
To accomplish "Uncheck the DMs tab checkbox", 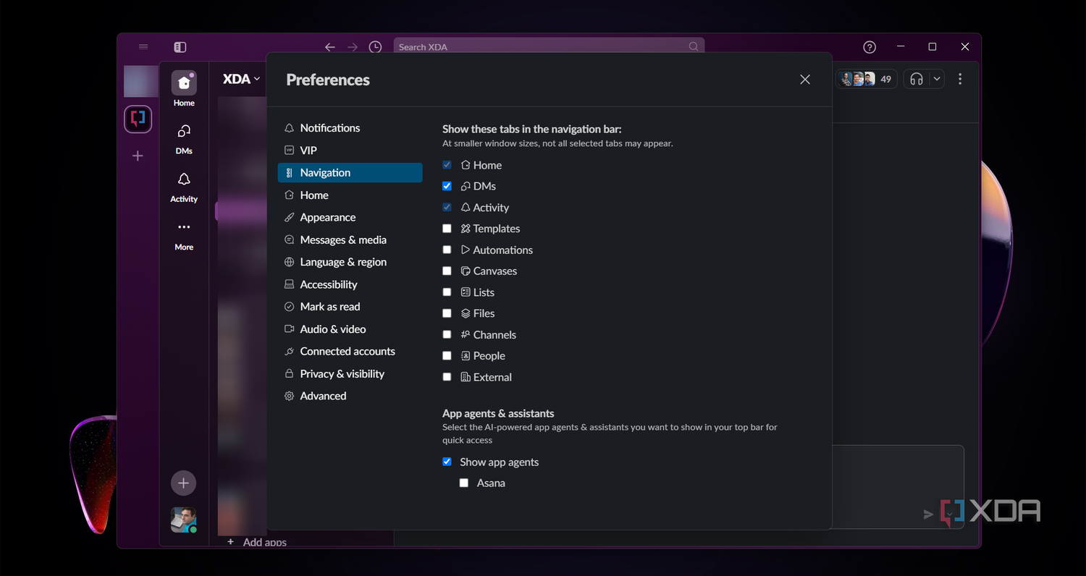I will coord(447,186).
